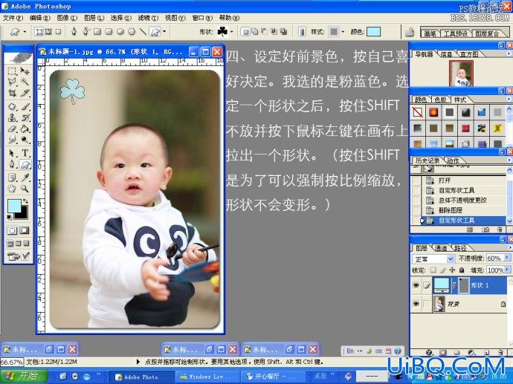This screenshot has height=384, width=513.
Task: Click Windows 开始 start button
Action: 23,376
